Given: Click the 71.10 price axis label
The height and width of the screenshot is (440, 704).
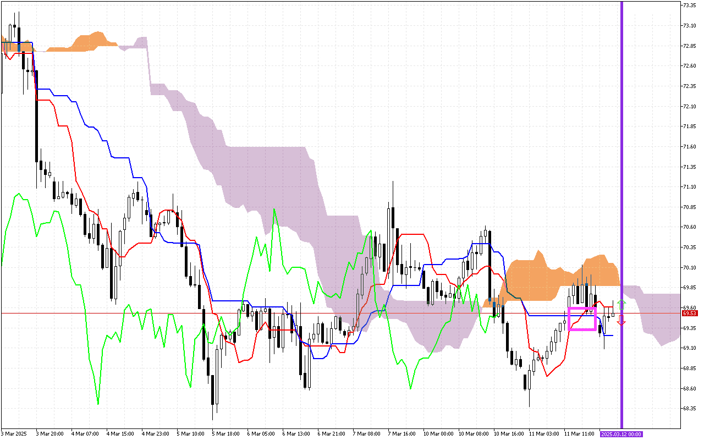Looking at the screenshot, I should (x=689, y=187).
